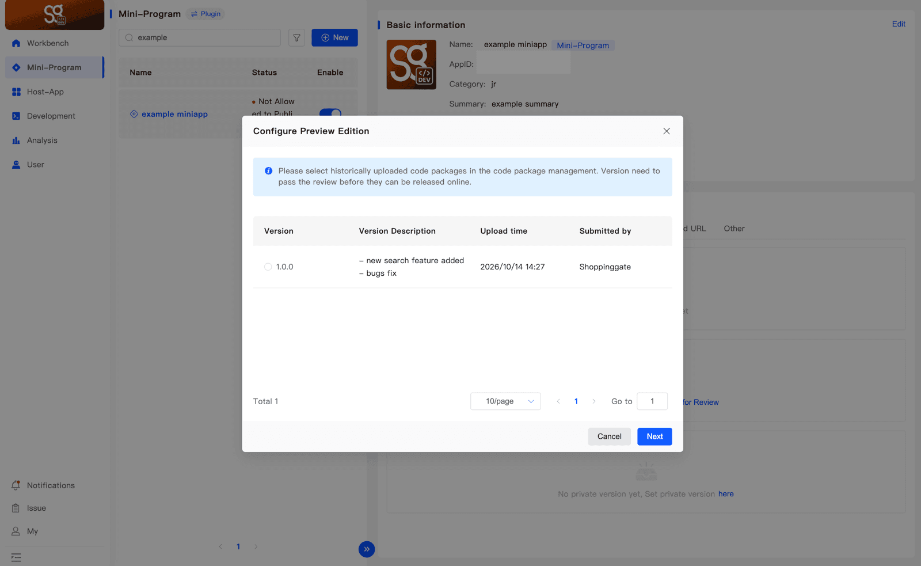Image resolution: width=921 pixels, height=566 pixels.
Task: Go to previous page in dialog pagination
Action: coord(558,401)
